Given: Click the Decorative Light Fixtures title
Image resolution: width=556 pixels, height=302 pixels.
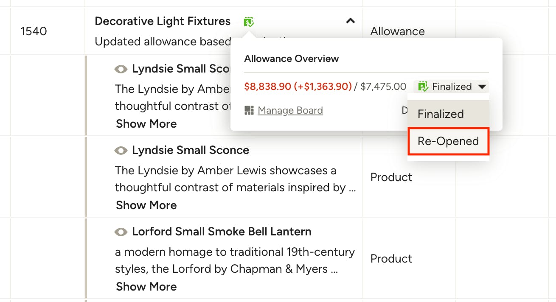Looking at the screenshot, I should pos(163,21).
